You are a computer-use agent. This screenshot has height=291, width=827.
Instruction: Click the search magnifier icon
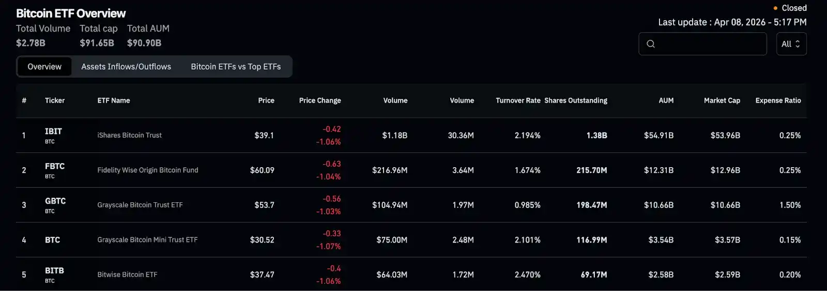tap(651, 44)
